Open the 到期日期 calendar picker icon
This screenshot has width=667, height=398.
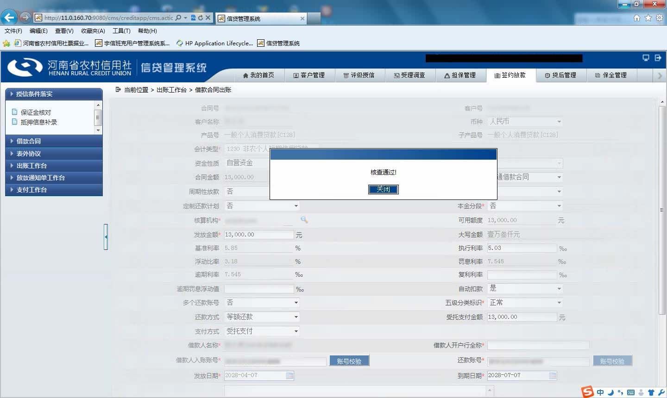pos(553,375)
